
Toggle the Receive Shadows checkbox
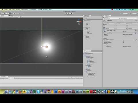(123, 42)
